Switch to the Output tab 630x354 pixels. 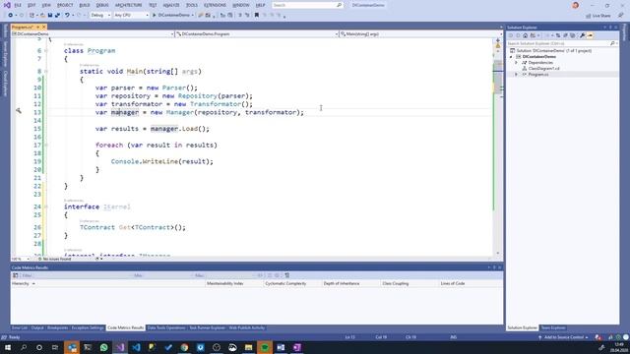pos(37,327)
